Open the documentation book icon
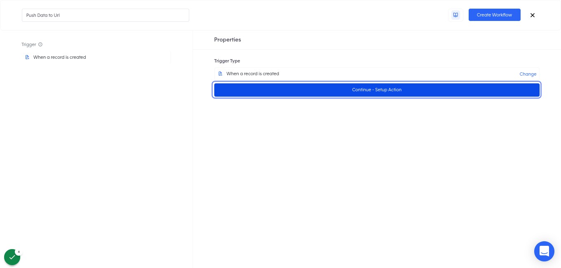This screenshot has height=268, width=561. coord(455,15)
